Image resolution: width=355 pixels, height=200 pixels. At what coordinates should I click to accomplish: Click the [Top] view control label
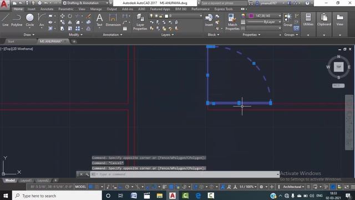click(x=8, y=49)
